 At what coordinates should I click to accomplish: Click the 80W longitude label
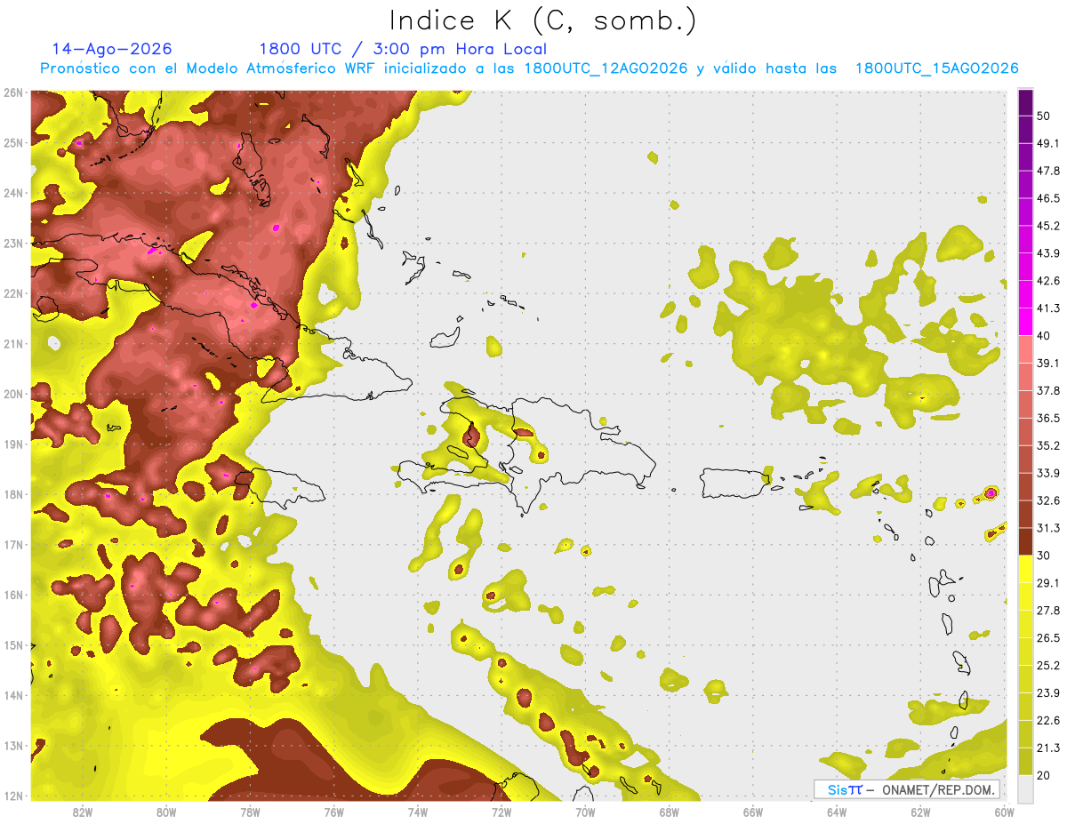coord(166,812)
